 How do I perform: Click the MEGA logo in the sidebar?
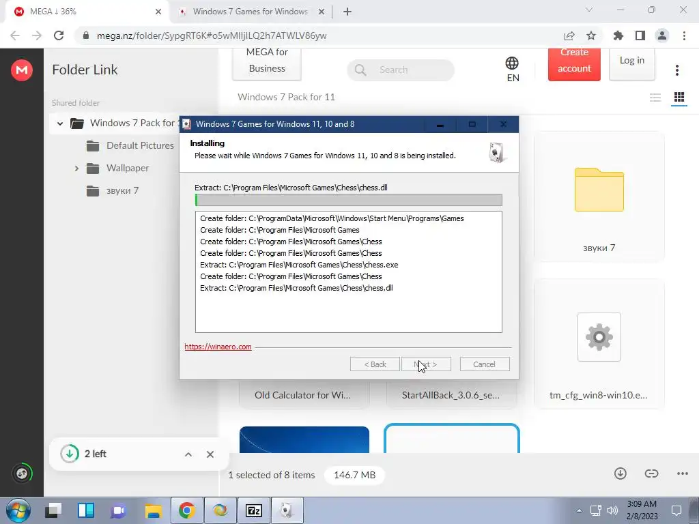point(22,70)
